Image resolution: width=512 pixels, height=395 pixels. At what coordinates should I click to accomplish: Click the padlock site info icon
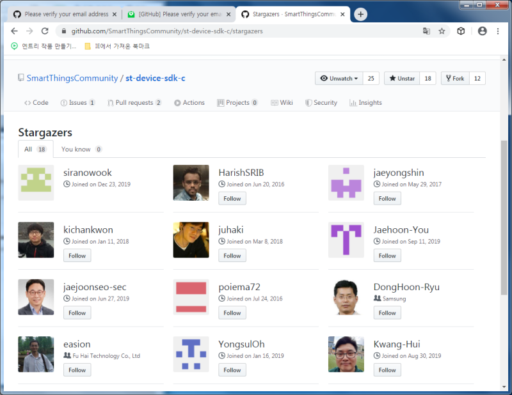point(64,31)
